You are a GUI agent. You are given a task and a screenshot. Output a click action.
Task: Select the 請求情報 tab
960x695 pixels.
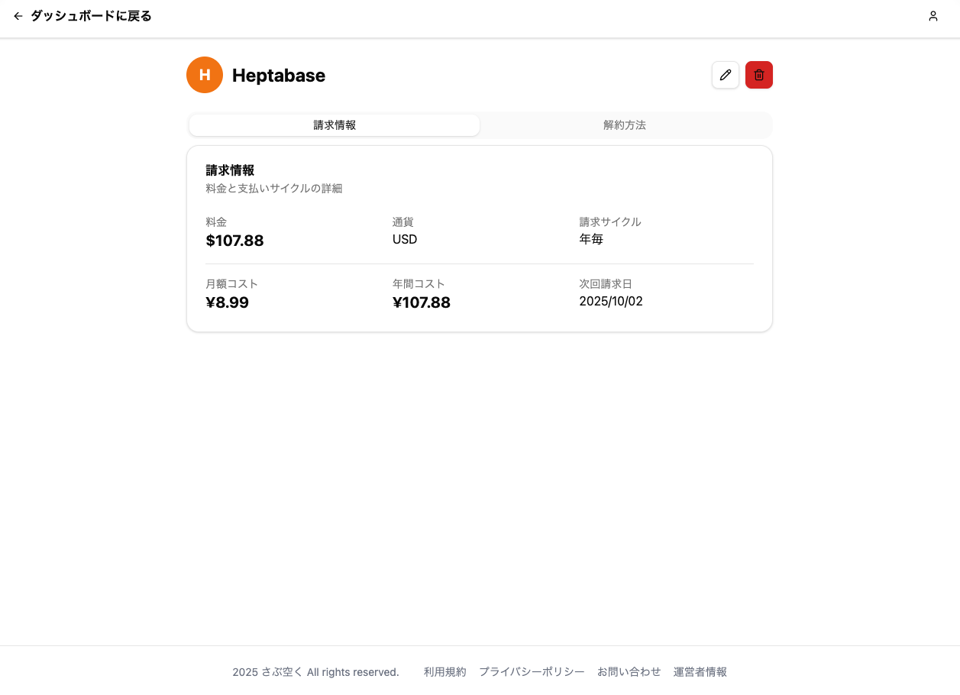pyautogui.click(x=335, y=125)
